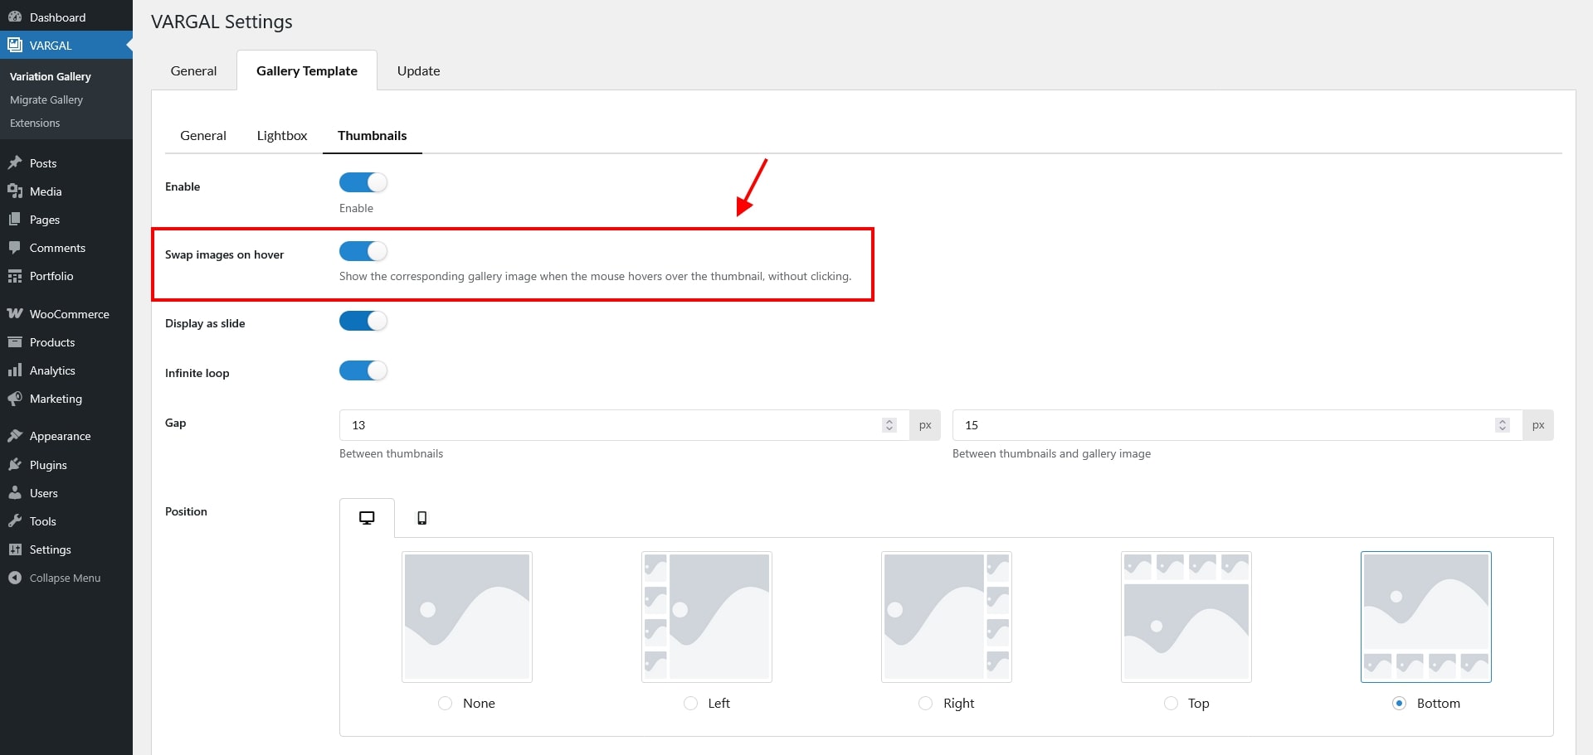Screen dimensions: 1593x755
Task: Switch to the General sub-tab under Gallery Template
Action: coord(203,135)
